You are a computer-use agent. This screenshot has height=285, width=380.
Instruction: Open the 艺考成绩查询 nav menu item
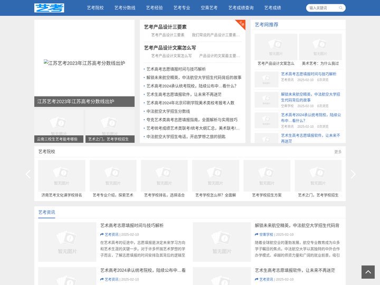pos(241,8)
